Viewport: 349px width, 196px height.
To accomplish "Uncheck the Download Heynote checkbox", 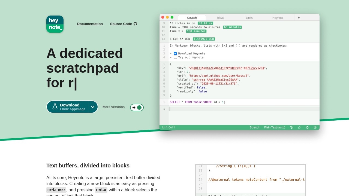I will pos(175,53).
